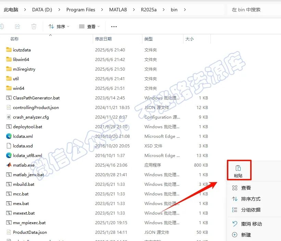
Task: Navigate to DATA (D:) breadcrumb
Action: pos(42,10)
